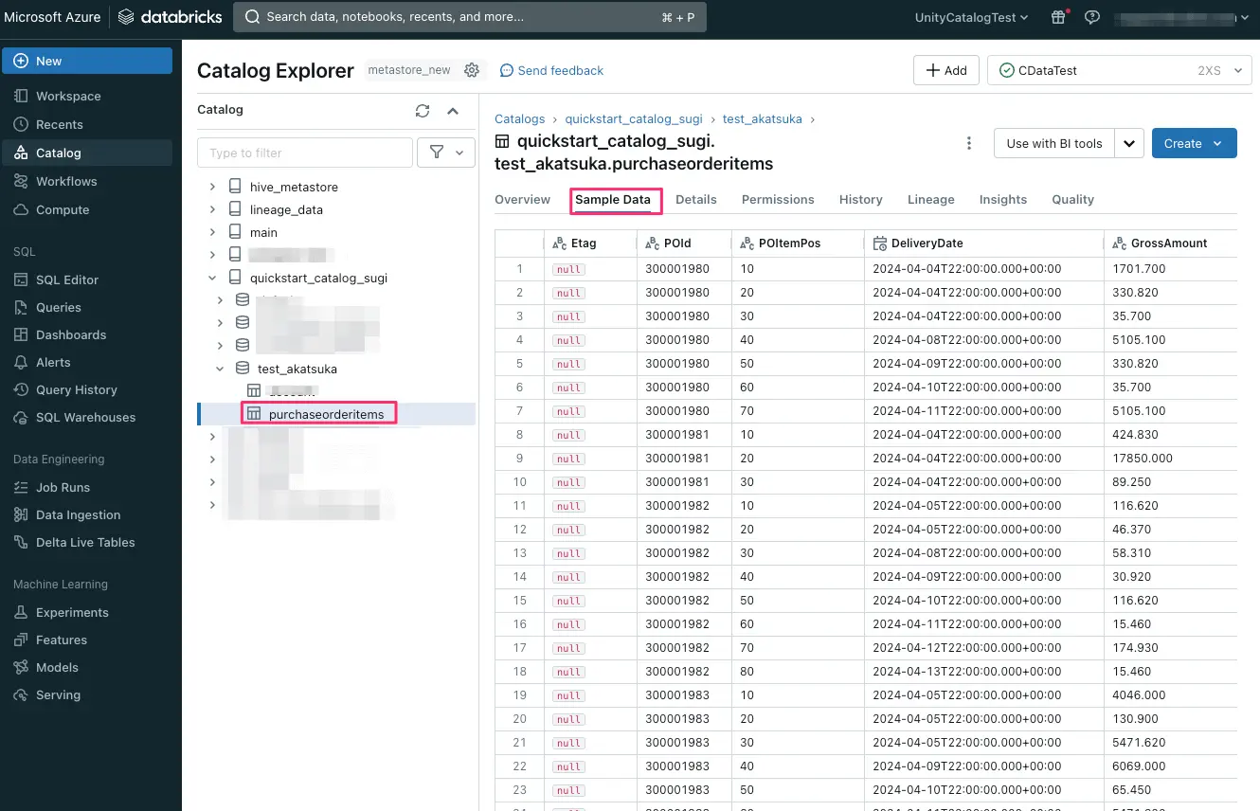Screen dimensions: 1260x811
Task: Click the POItemPos column header
Action: click(798, 243)
